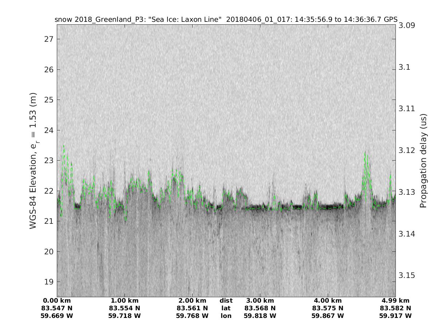Screen dimensions: 437x327
Task: Click the 3.15 propagation delay tick label
Action: click(x=407, y=275)
